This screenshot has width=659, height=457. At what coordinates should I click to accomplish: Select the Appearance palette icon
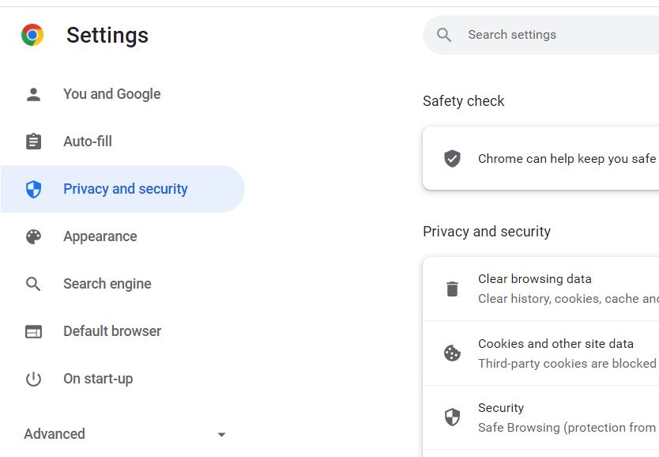tap(33, 236)
